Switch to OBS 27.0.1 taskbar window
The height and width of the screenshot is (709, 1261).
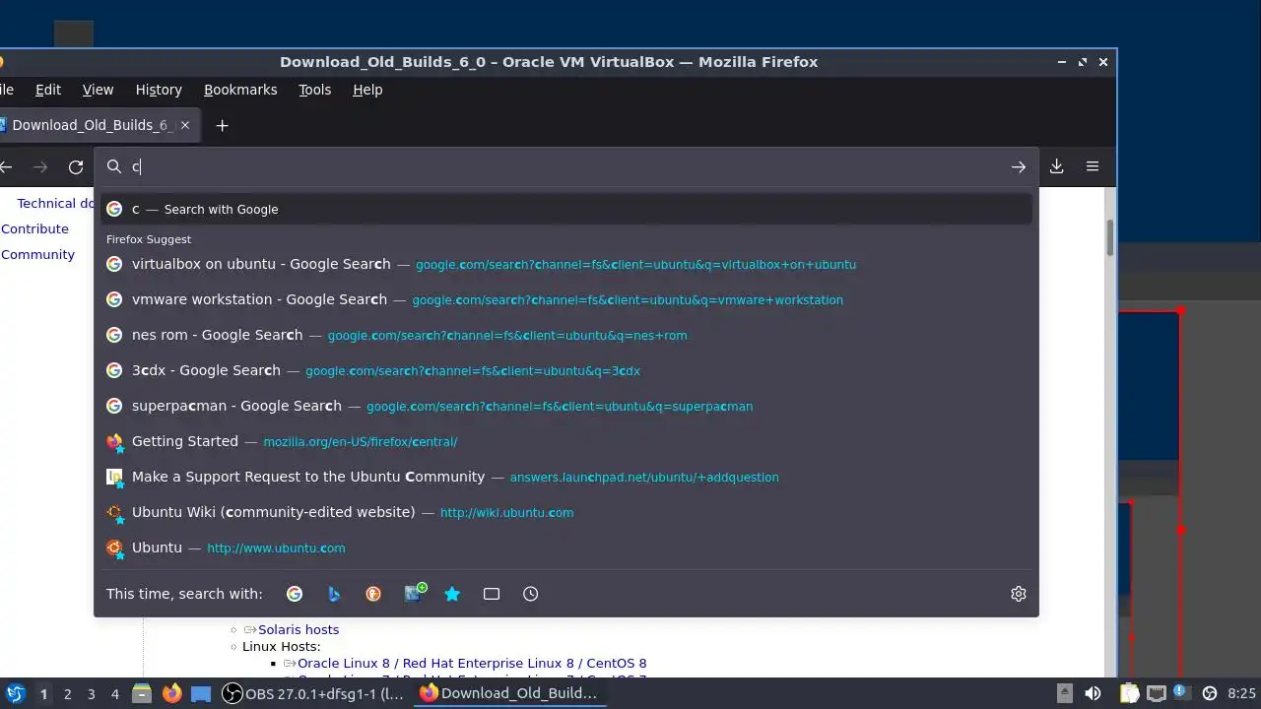313,693
